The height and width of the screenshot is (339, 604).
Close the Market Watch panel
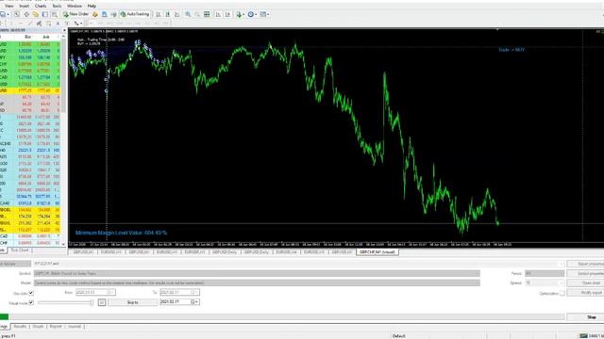[64, 30]
